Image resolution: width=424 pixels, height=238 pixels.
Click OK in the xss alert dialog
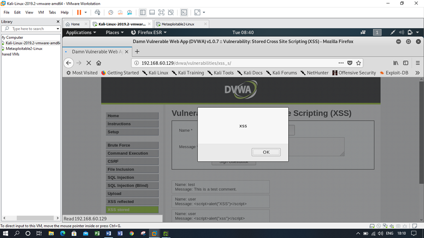pyautogui.click(x=266, y=152)
